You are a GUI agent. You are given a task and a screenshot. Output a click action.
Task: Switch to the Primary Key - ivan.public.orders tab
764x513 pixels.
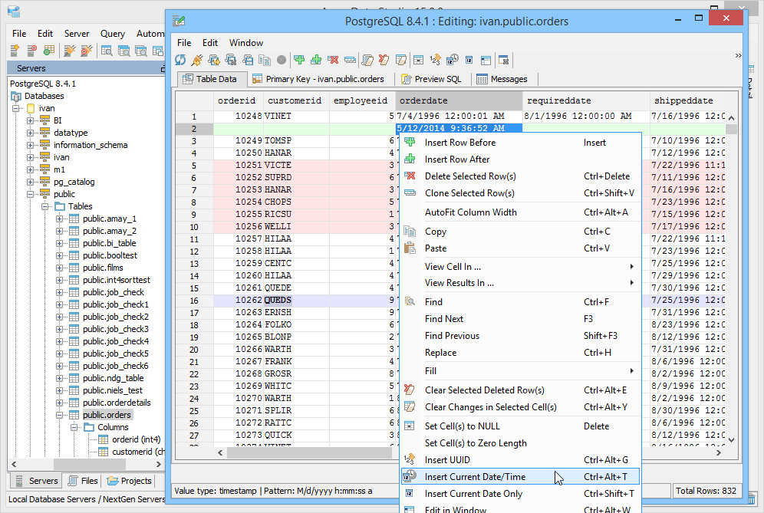click(318, 79)
